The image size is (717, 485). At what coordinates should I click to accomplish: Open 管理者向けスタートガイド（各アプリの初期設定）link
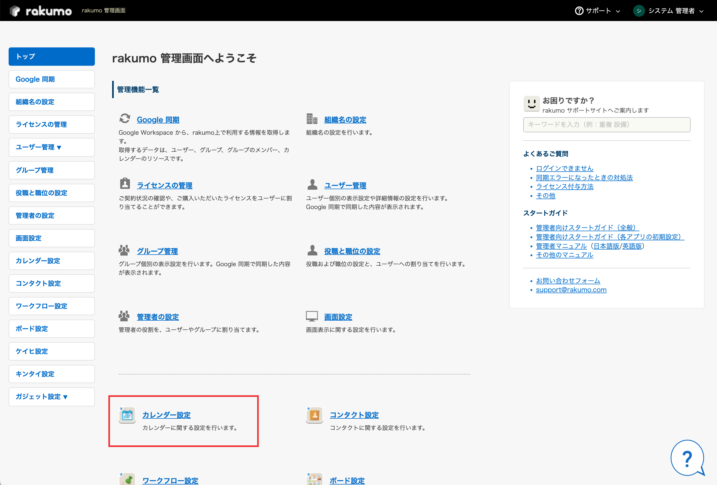tap(610, 237)
